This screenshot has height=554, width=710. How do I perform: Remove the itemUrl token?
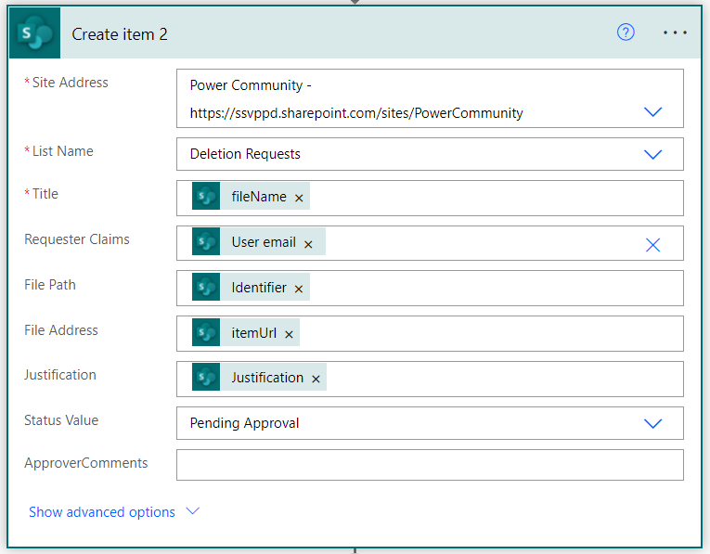point(289,334)
